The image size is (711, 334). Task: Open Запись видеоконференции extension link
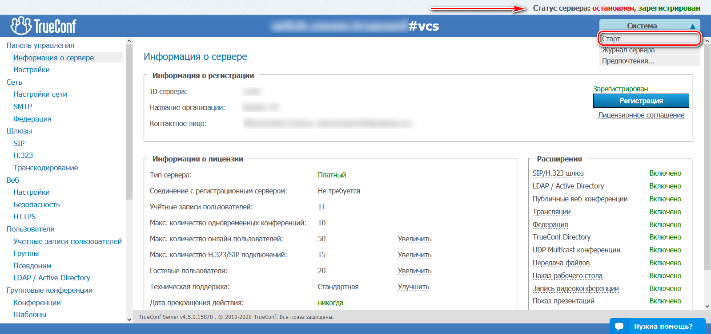pyautogui.click(x=575, y=288)
